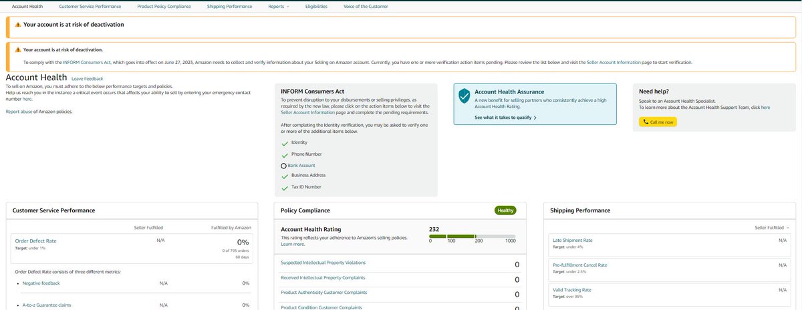Click 'here' emergency contact link
The height and width of the screenshot is (310, 802).
[x=27, y=99]
